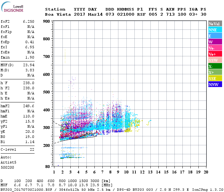Screen dimensions: 224x192
Task: Pick the E light blue legend entry
Action: [215, 36]
